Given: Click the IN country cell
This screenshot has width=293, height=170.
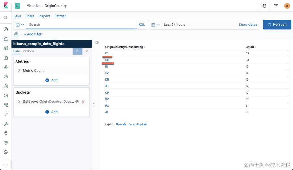Looking at the screenshot, I should [107, 67].
